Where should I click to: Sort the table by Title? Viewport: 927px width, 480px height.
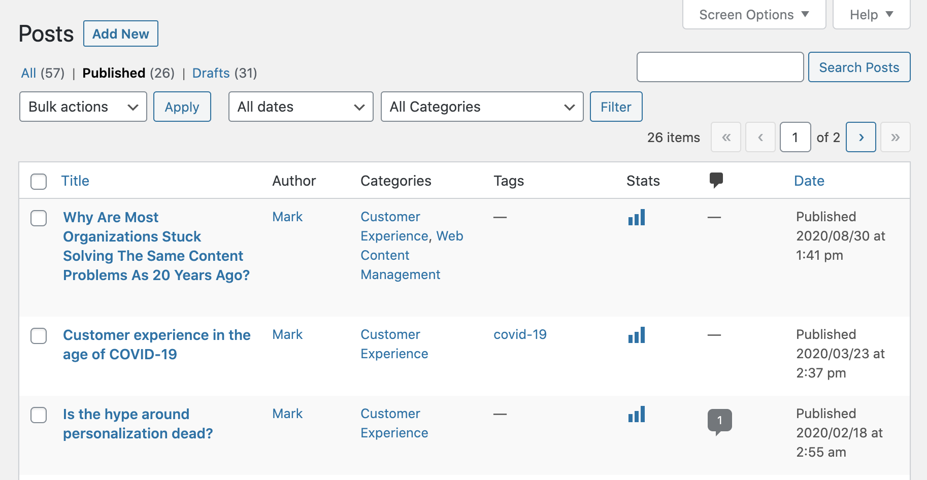(x=75, y=181)
